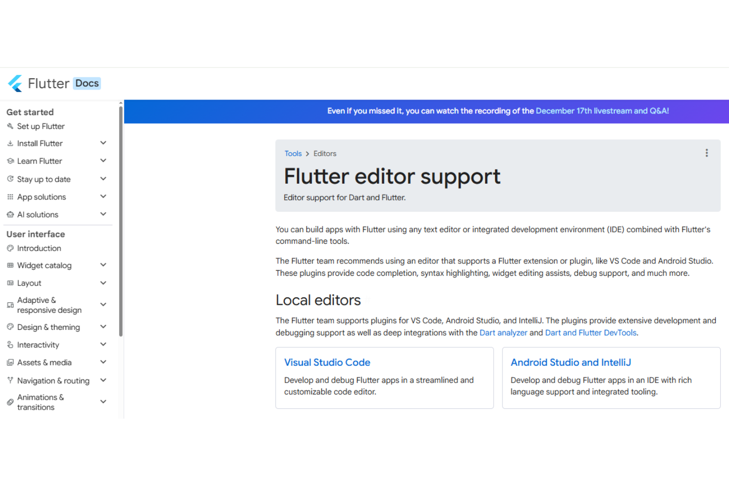The width and height of the screenshot is (729, 486).
Task: Open the Dart analyzer link
Action: [503, 333]
